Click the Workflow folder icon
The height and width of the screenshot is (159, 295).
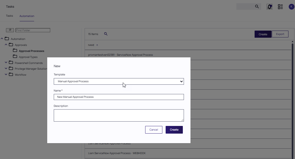11,74
